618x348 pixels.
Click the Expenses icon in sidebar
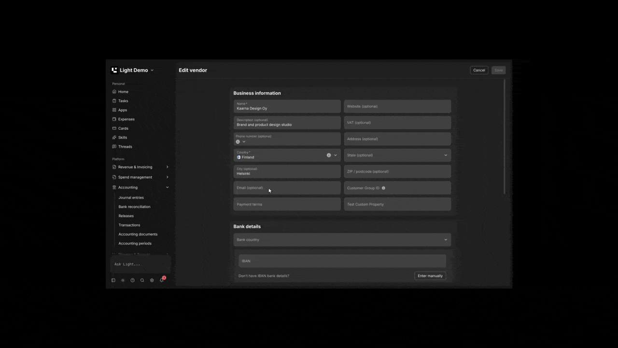(114, 119)
